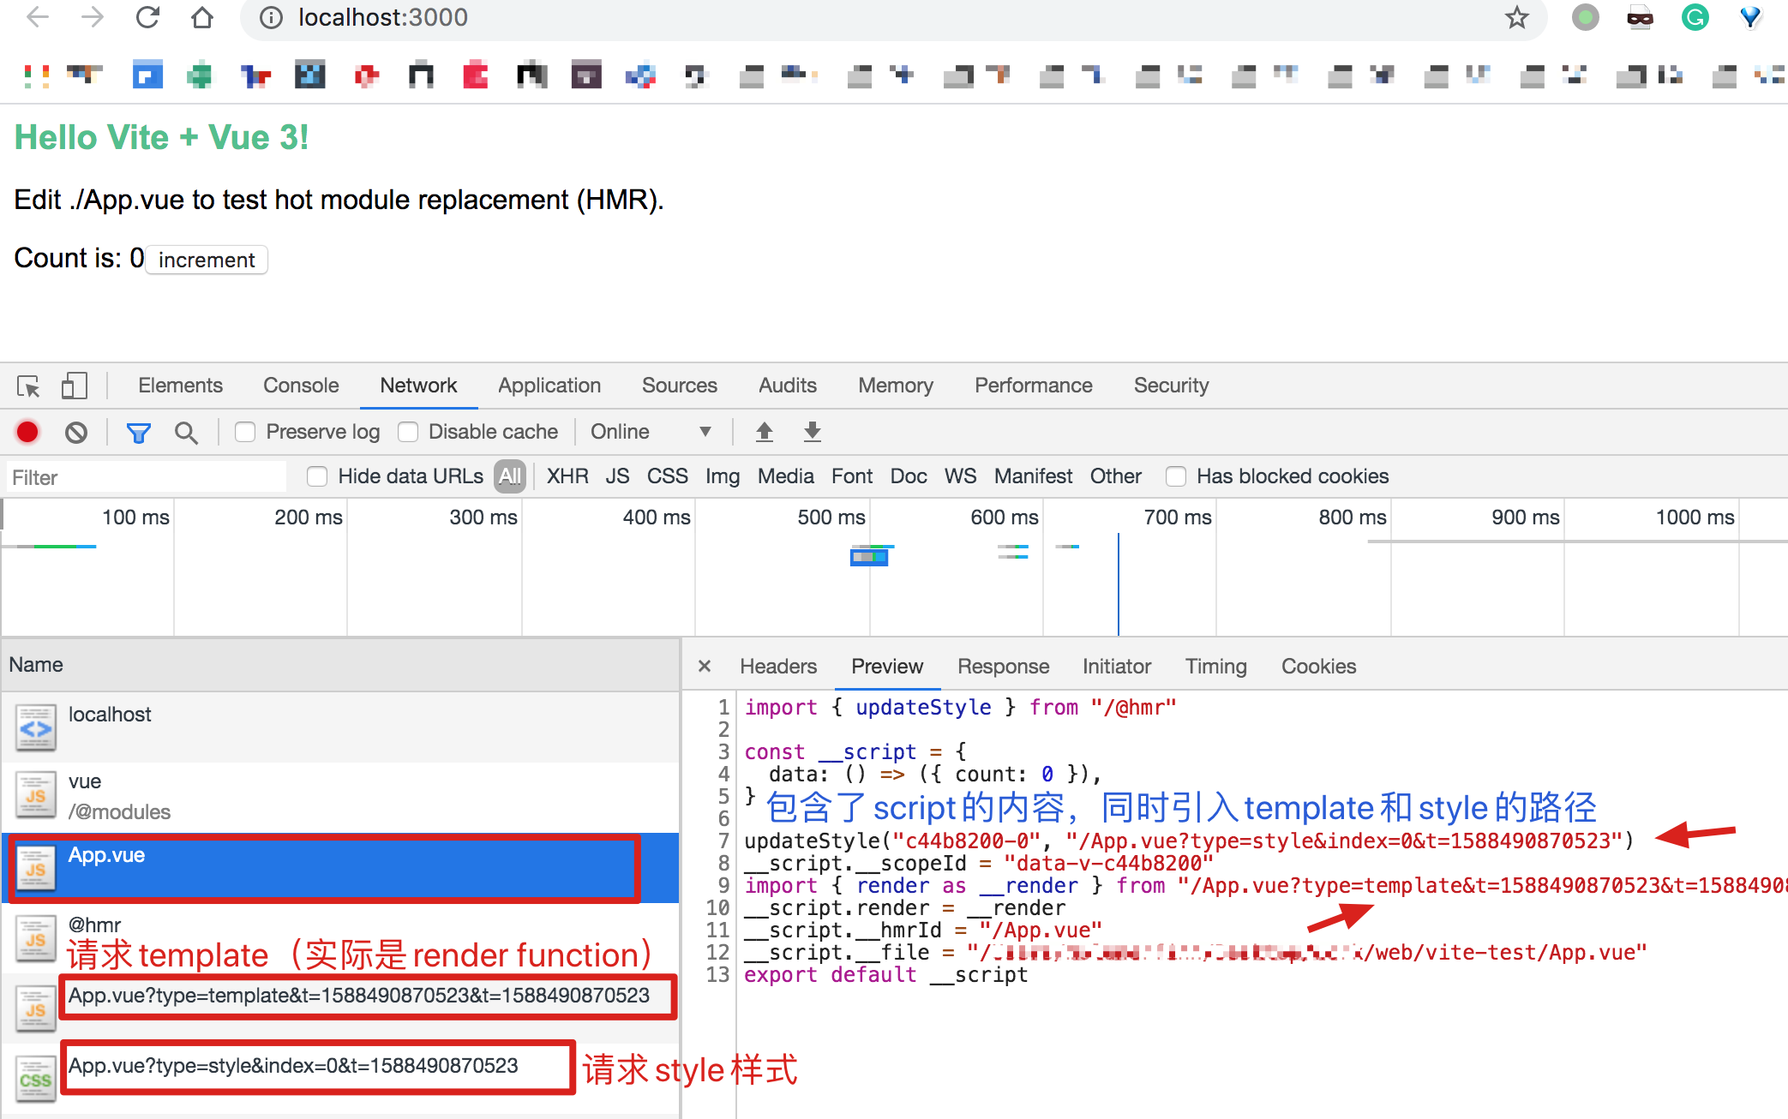Enable the Preserve log checkbox
1788x1119 pixels.
[246, 432]
